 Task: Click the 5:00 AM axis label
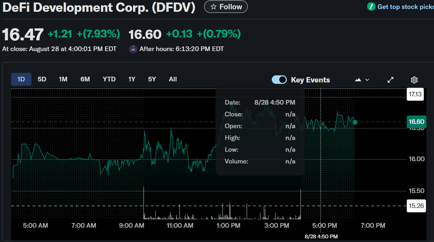coord(35,226)
